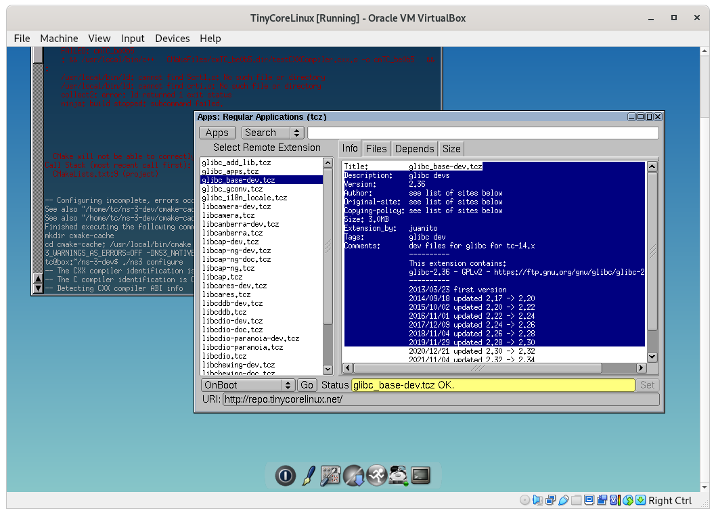Click Info pane vertical scroll-down arrow
Image resolution: width=716 pixels, height=515 pixels.
pos(652,357)
